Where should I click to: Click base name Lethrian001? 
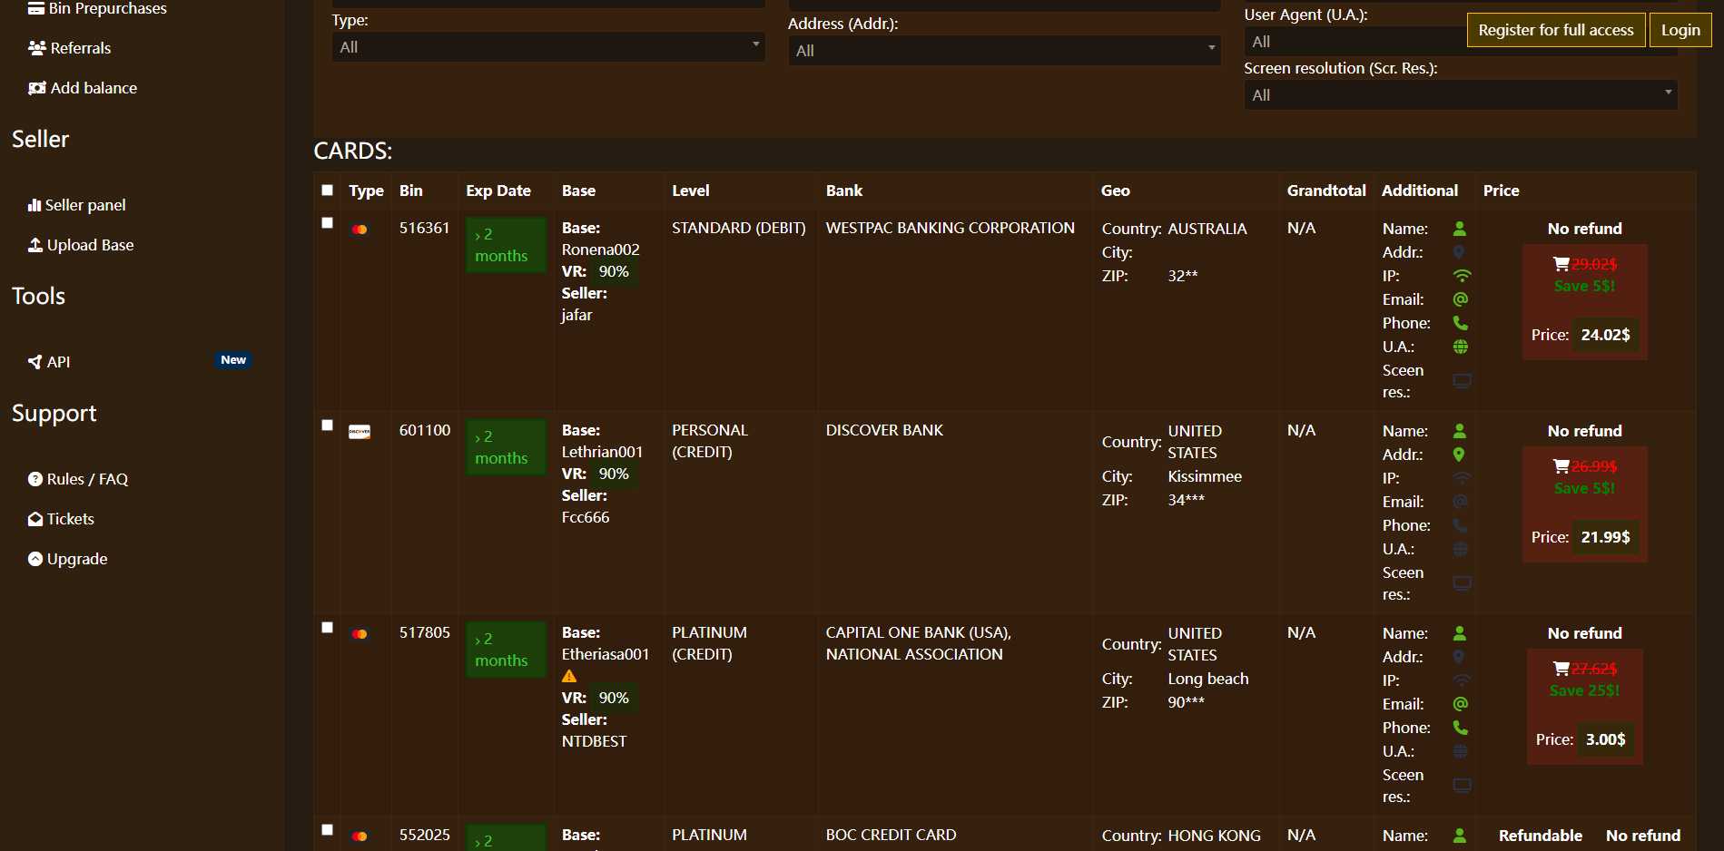tap(603, 452)
